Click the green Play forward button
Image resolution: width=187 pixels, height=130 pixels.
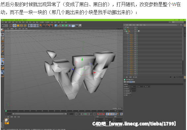(x=85, y=114)
